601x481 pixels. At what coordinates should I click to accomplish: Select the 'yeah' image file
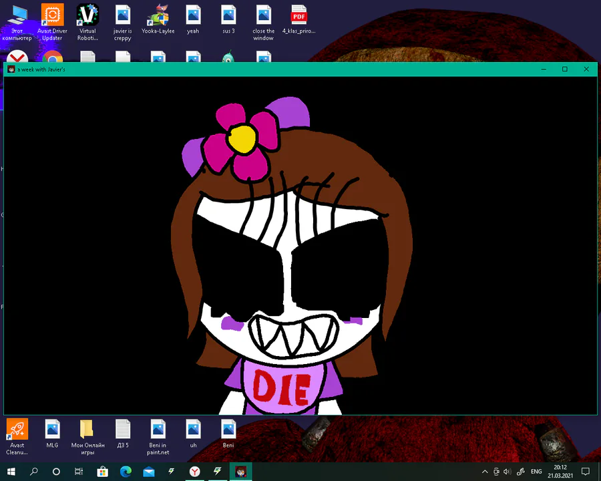tap(193, 19)
